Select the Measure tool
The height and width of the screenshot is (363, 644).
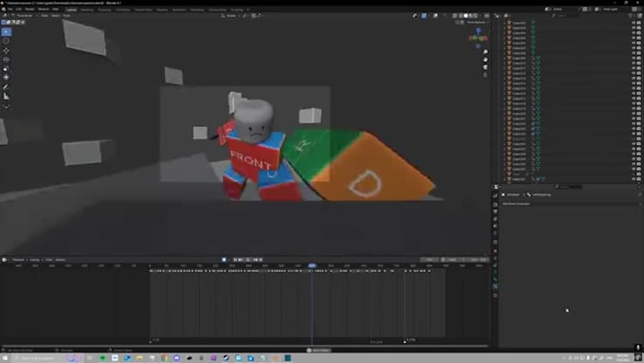point(7,96)
